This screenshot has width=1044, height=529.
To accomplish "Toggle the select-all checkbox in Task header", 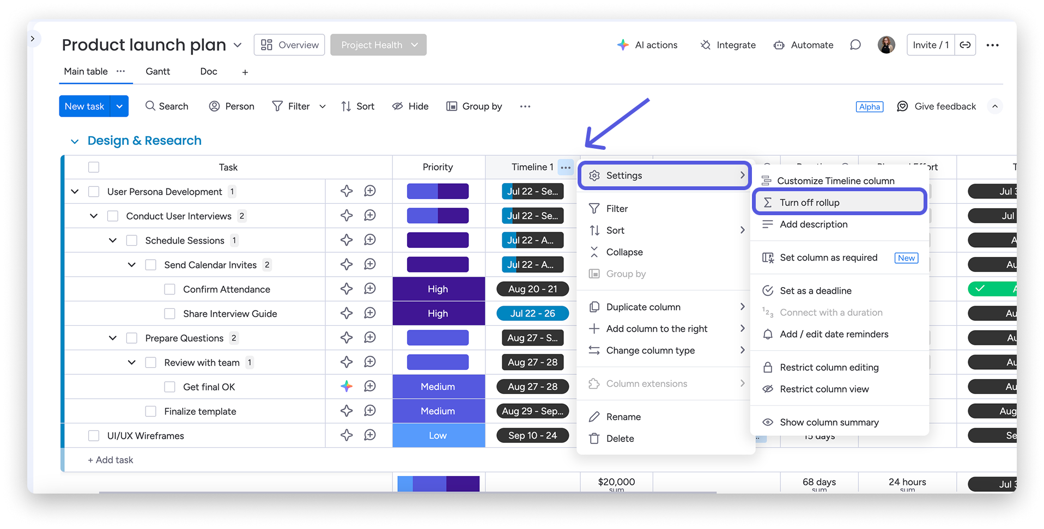I will (x=94, y=167).
